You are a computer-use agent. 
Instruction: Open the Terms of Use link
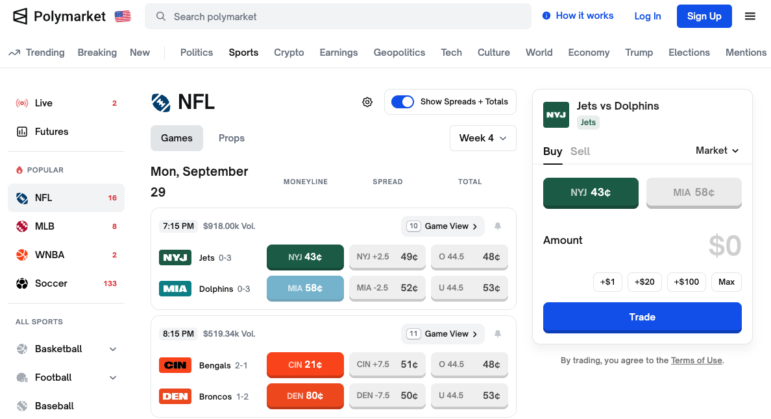click(x=696, y=361)
